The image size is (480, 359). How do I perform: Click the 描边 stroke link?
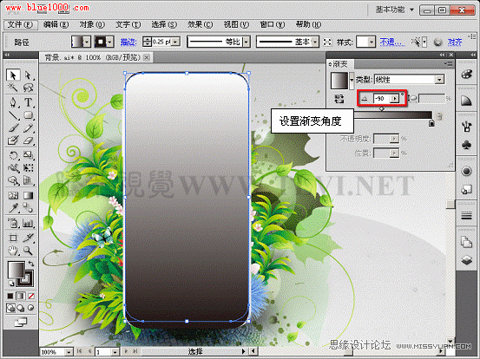tap(128, 42)
